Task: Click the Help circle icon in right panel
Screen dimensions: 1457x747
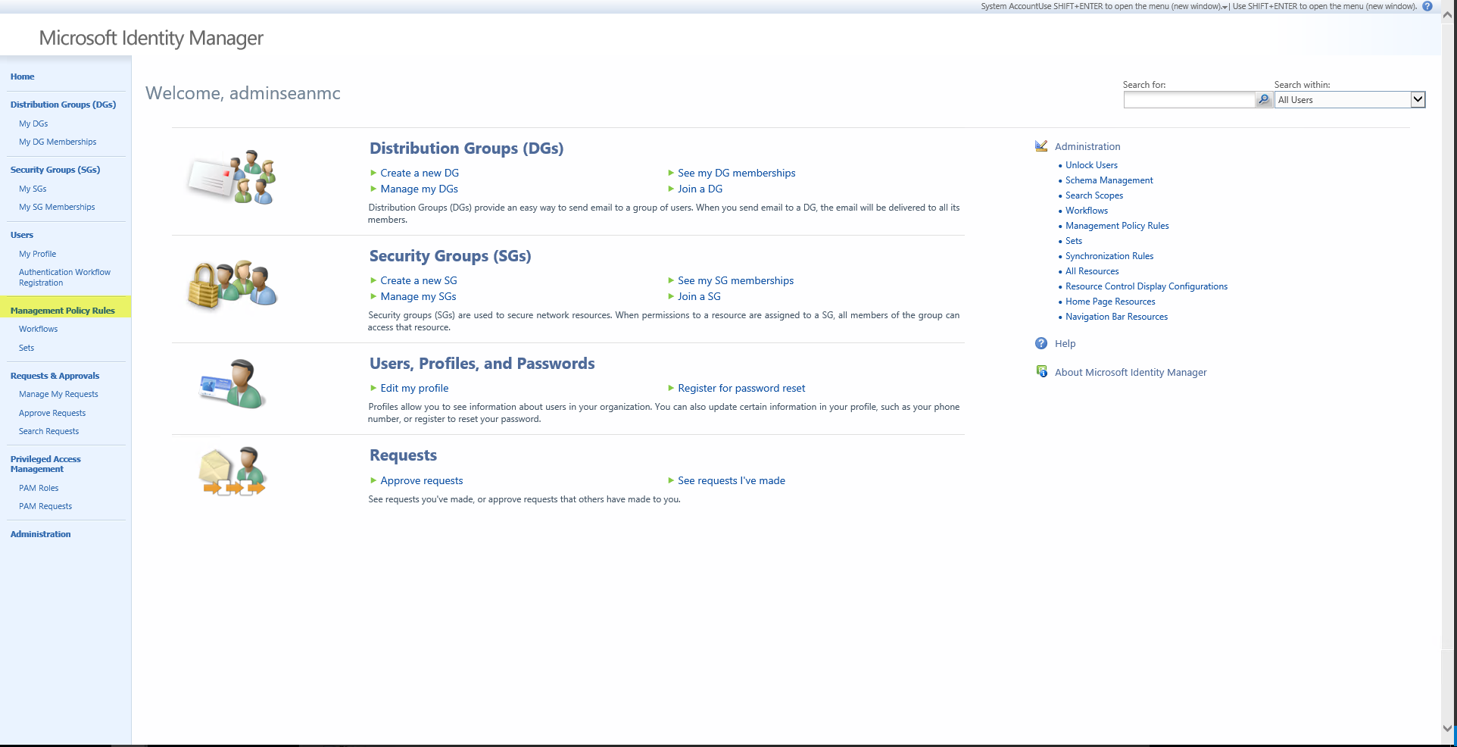Action: pos(1041,343)
